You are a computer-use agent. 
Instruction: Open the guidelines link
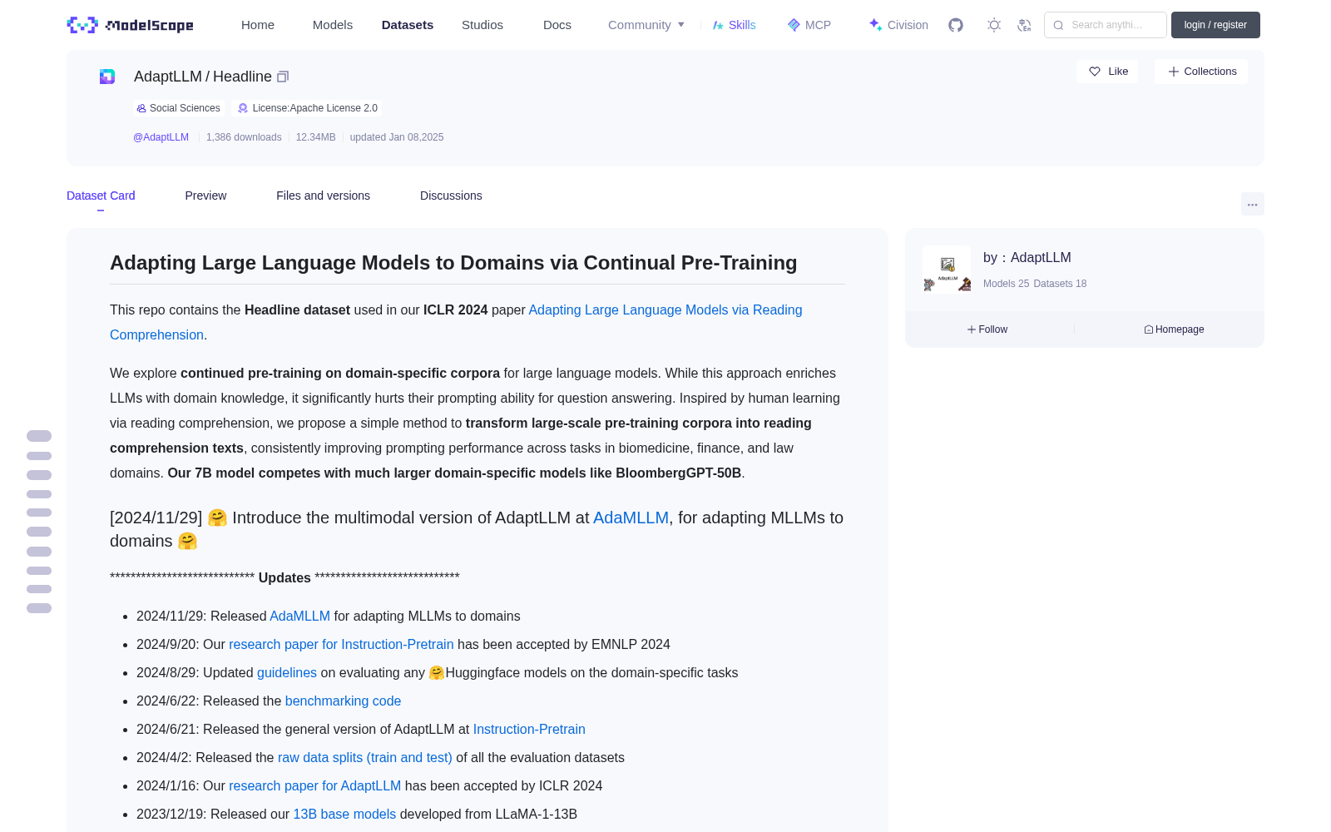pyautogui.click(x=287, y=672)
